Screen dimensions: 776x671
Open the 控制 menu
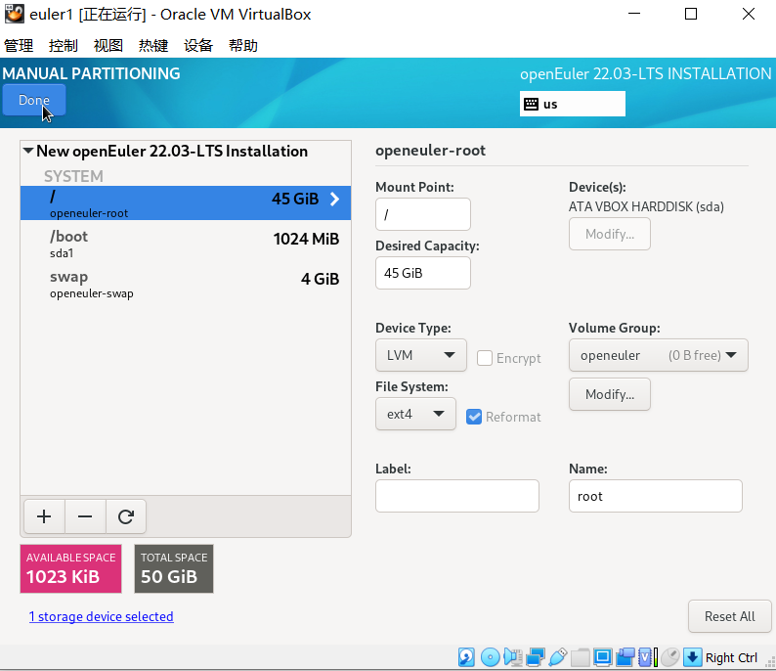pyautogui.click(x=64, y=46)
